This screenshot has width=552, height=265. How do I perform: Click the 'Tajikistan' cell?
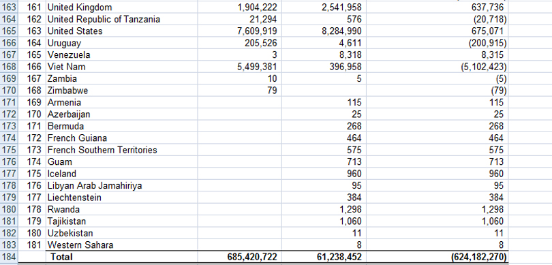121,221
